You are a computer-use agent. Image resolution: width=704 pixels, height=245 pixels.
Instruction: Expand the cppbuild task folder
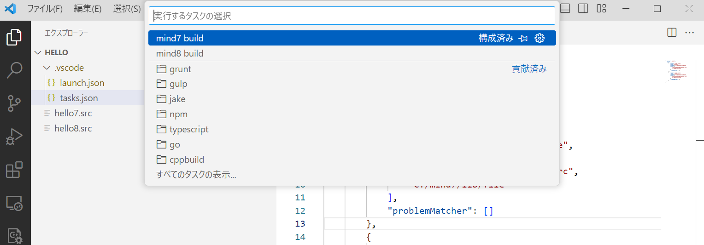(x=352, y=160)
